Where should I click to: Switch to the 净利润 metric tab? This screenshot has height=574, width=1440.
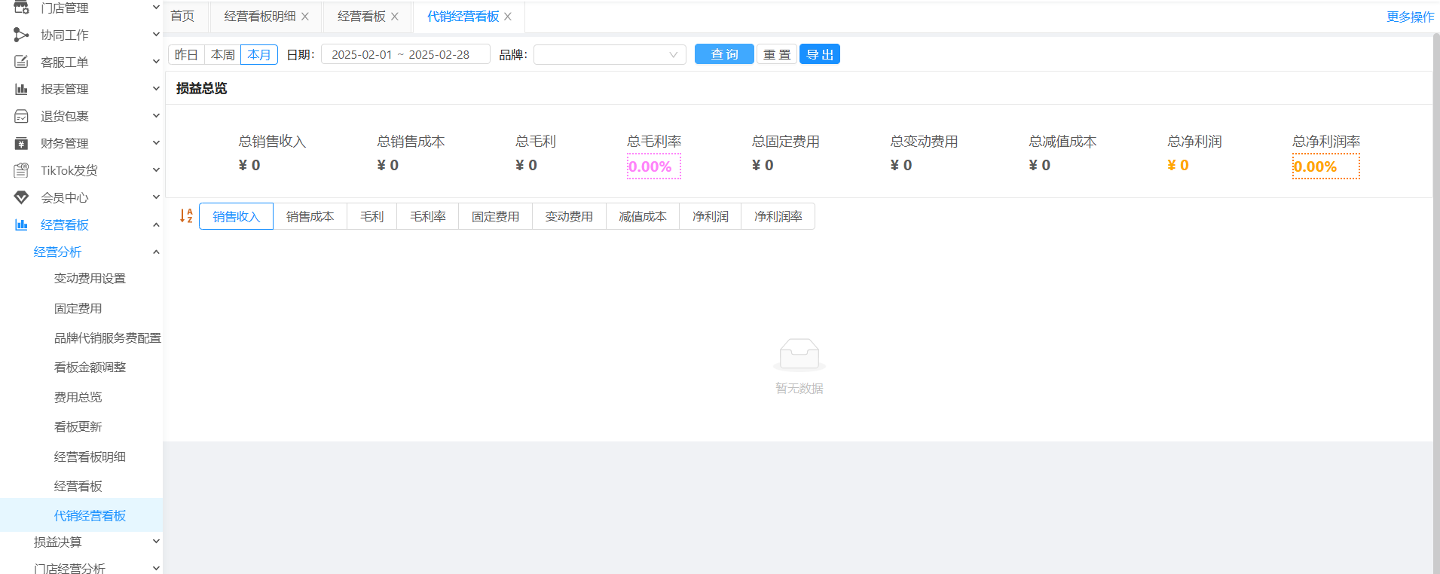[x=710, y=216]
